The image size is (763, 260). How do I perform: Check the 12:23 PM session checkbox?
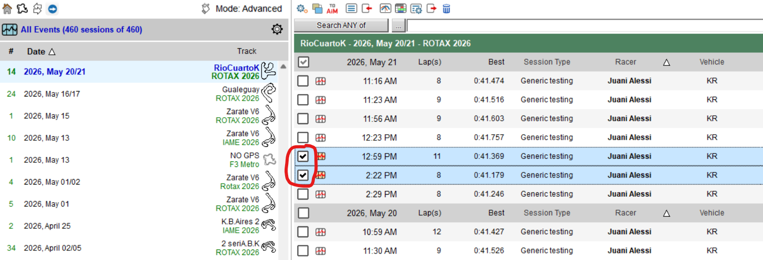(303, 137)
